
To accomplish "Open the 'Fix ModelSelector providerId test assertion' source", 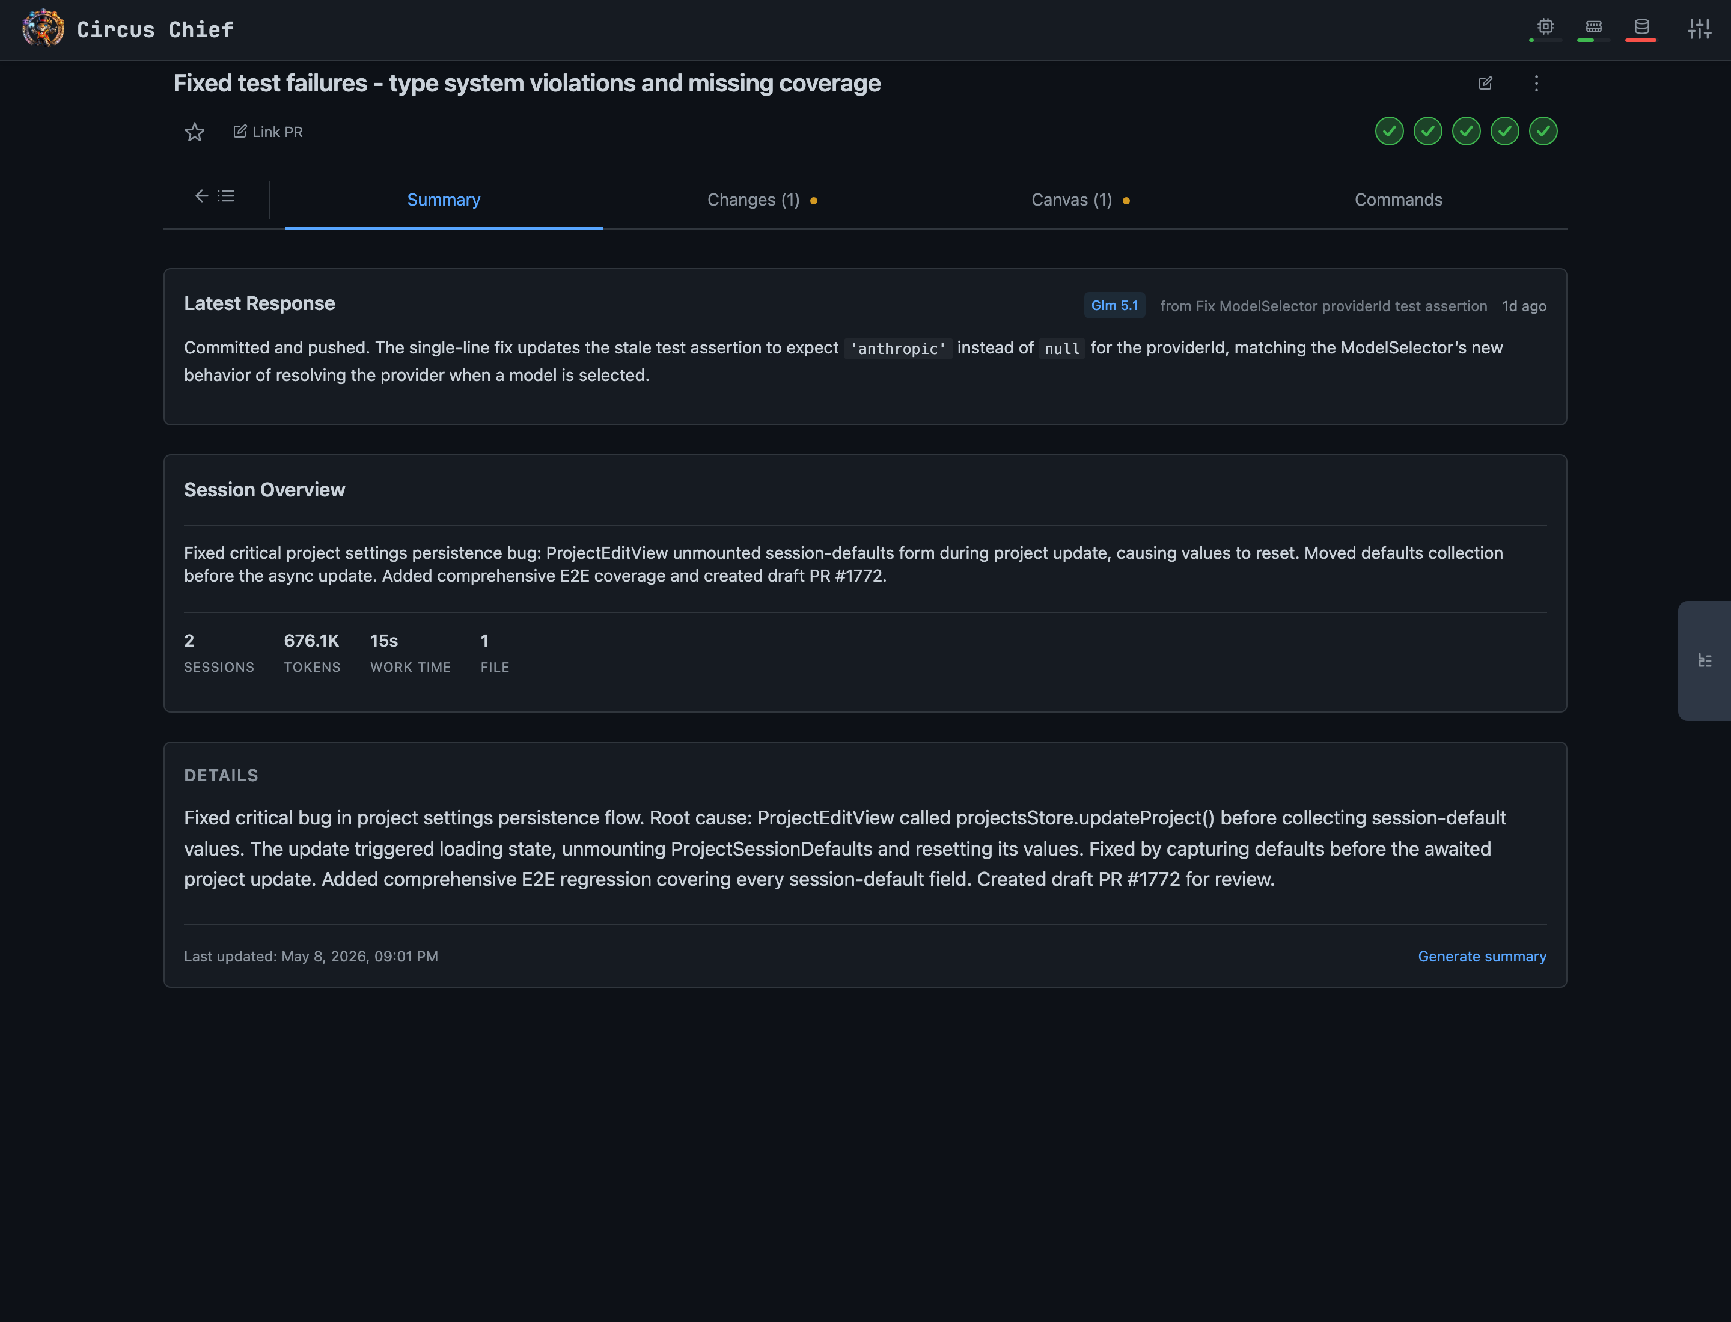I will [x=1323, y=306].
